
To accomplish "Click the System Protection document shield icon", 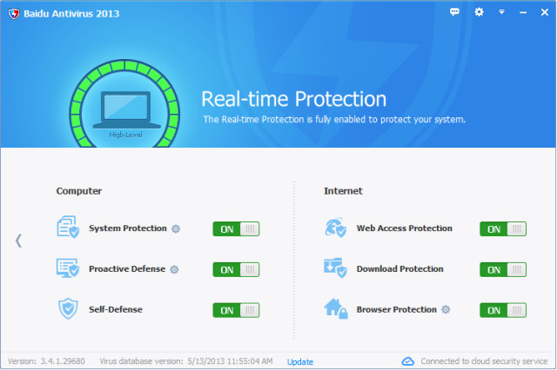I will pyautogui.click(x=68, y=228).
